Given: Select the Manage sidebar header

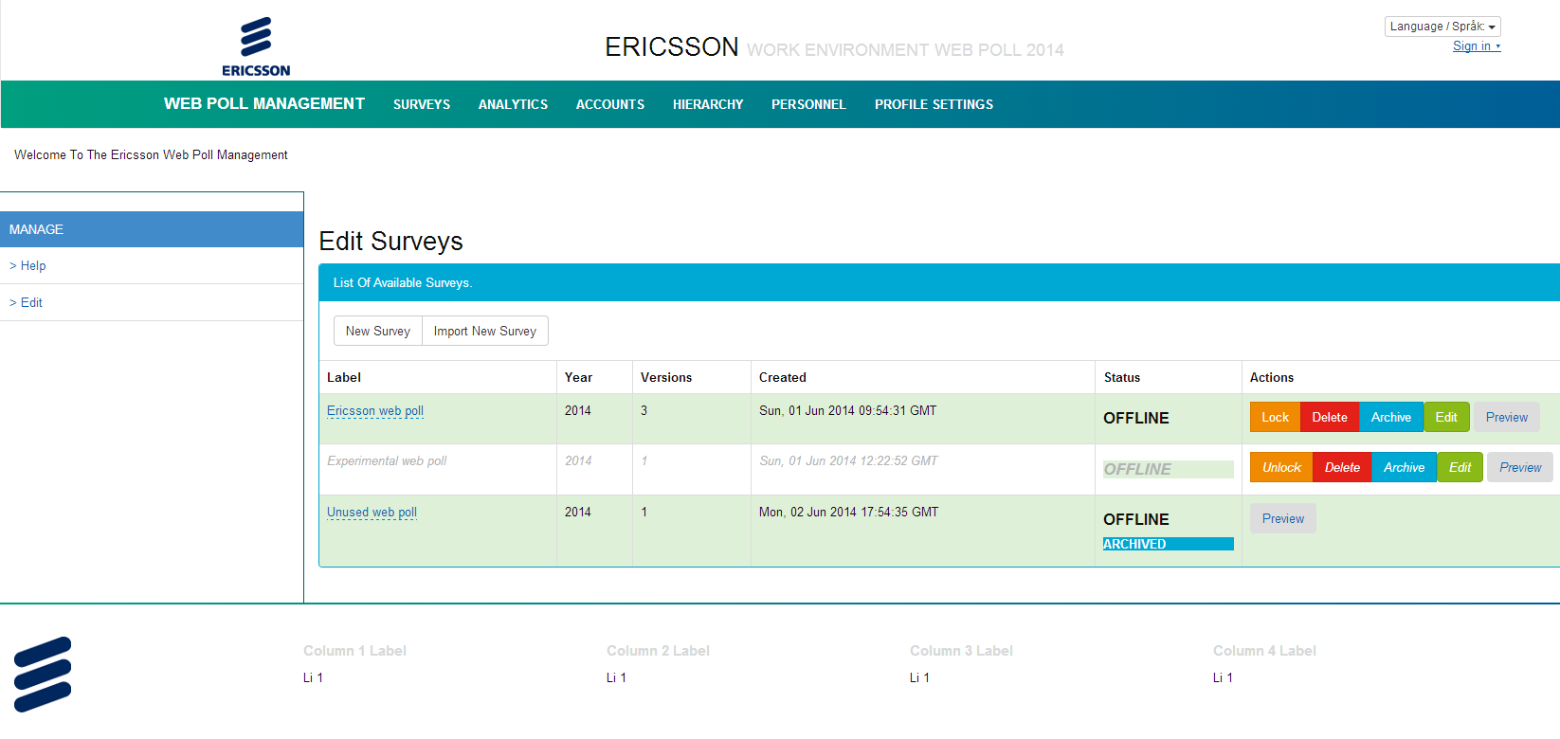Looking at the screenshot, I should point(152,229).
